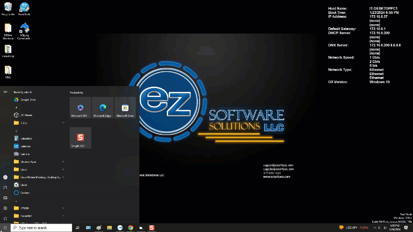
Task: Open the ID card taskbar app
Action: [88, 228]
